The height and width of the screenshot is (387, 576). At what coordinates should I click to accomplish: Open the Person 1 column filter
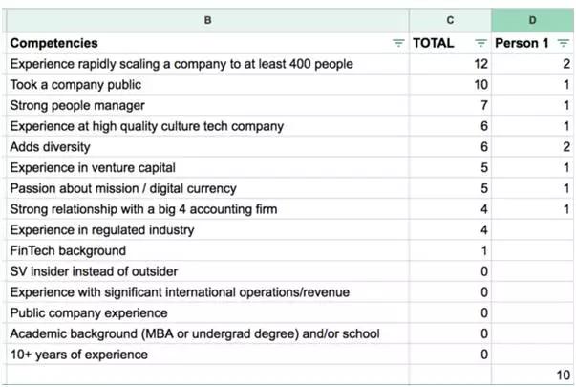coord(565,43)
